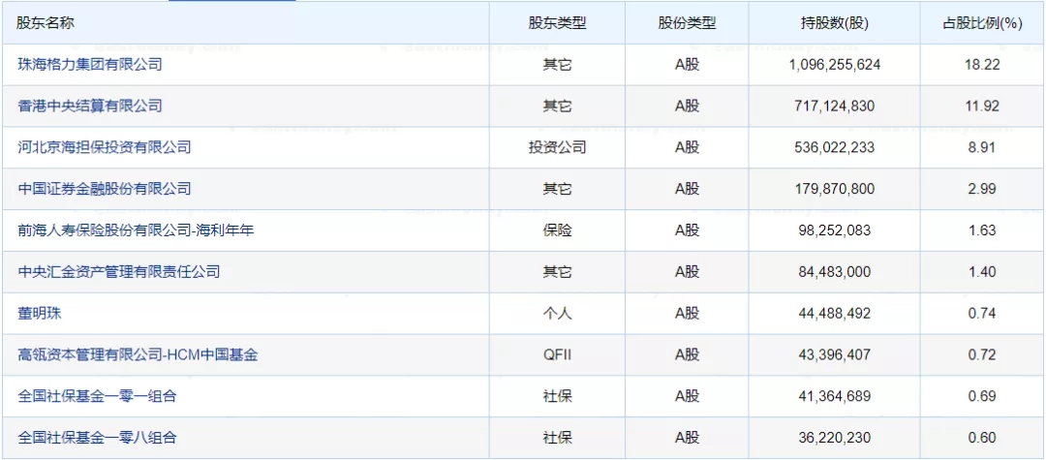Select the 持股数(股) column header
Screen dimensions: 1046x460
[x=835, y=23]
